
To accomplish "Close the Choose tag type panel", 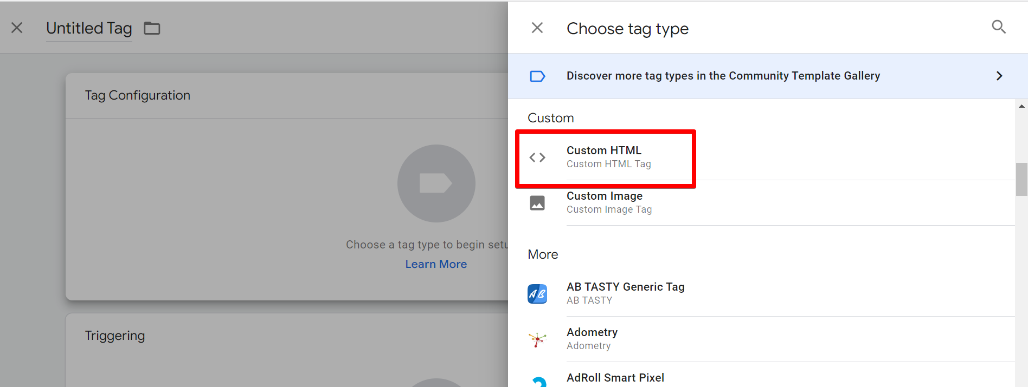I will point(537,28).
